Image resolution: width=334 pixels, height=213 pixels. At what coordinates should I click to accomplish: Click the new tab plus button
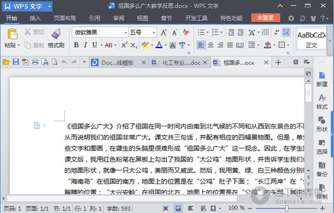tap(278, 62)
